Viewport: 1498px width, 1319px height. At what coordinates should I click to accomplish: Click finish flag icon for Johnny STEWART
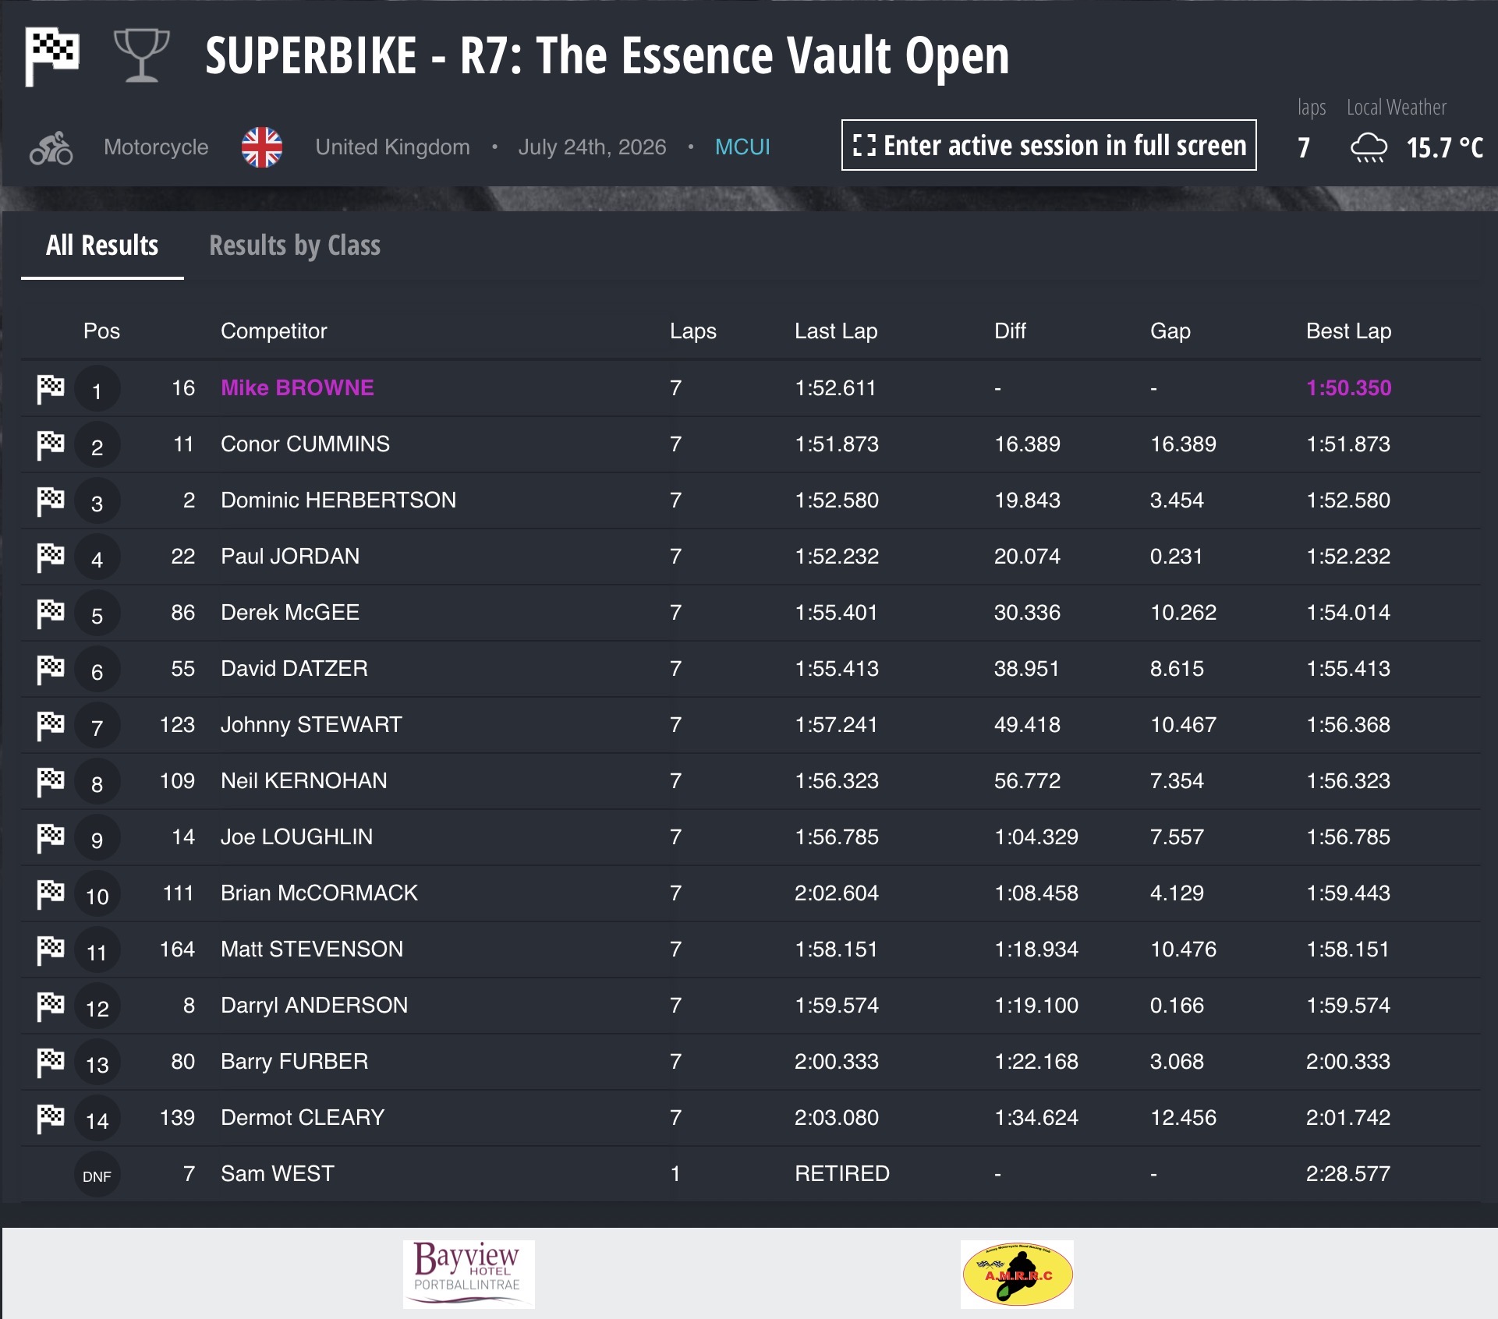coord(51,725)
